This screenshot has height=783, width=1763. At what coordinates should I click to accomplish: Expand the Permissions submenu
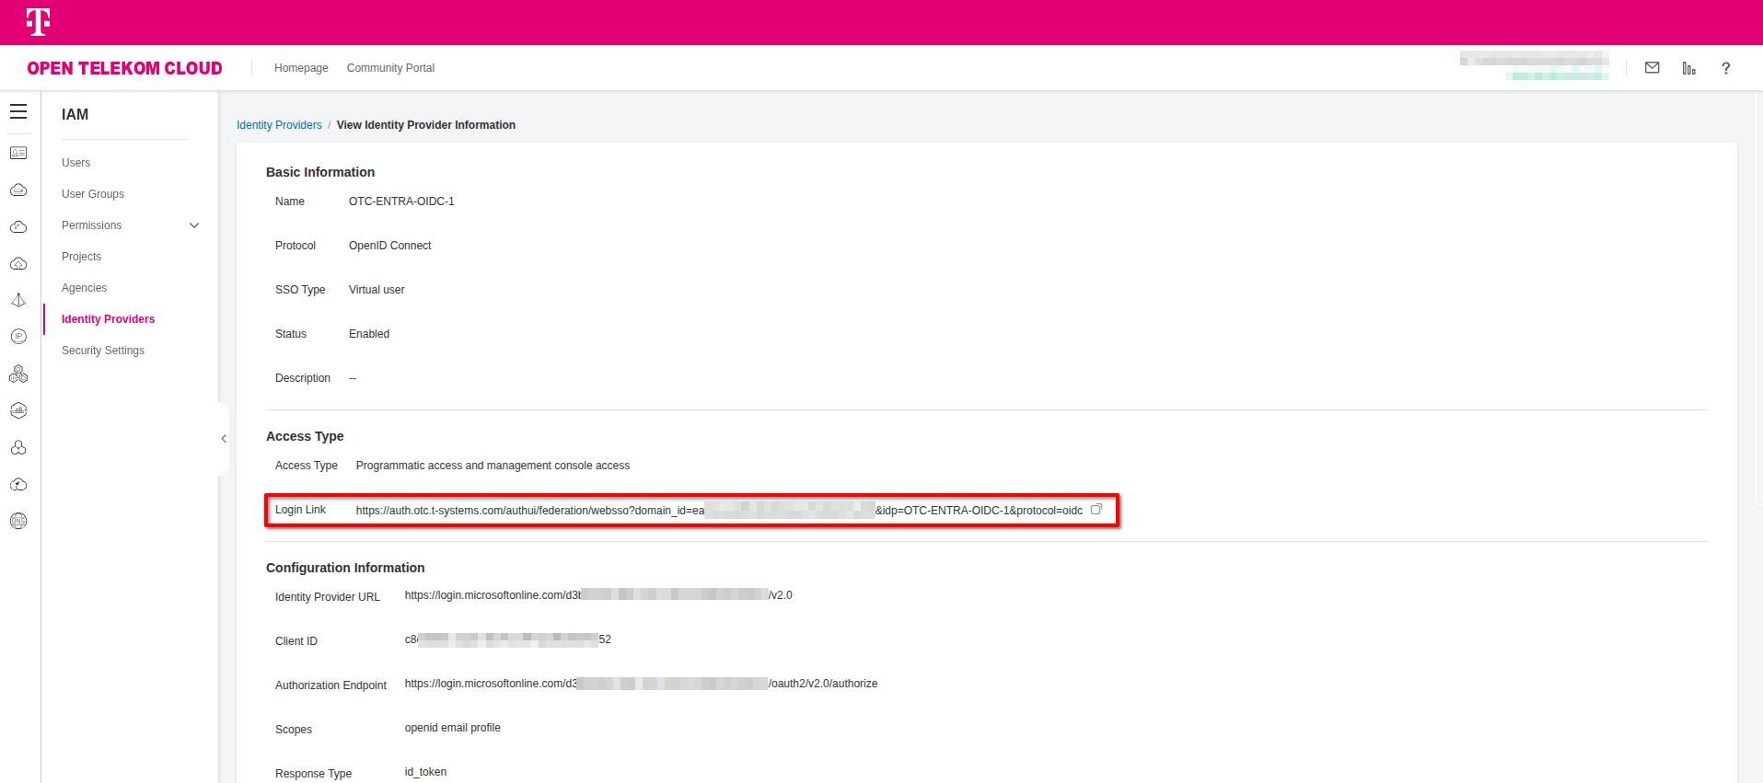pyautogui.click(x=194, y=225)
